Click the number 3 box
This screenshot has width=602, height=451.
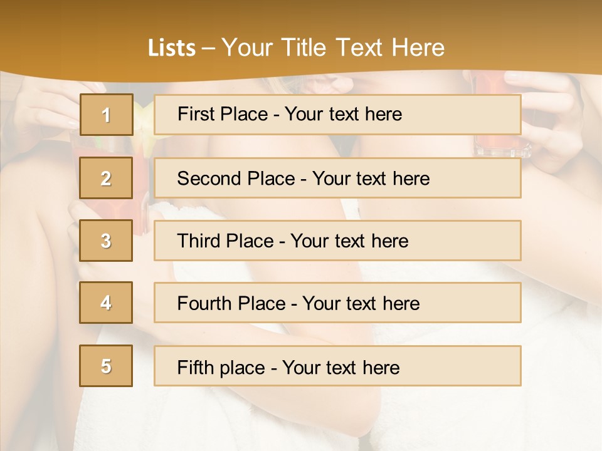click(x=106, y=241)
